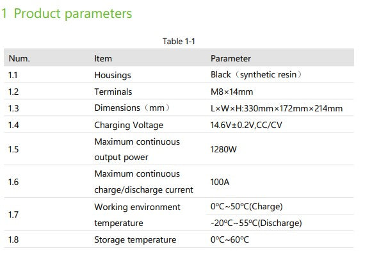
Task: Click the M8×14mm parameter value
Action: (x=232, y=92)
